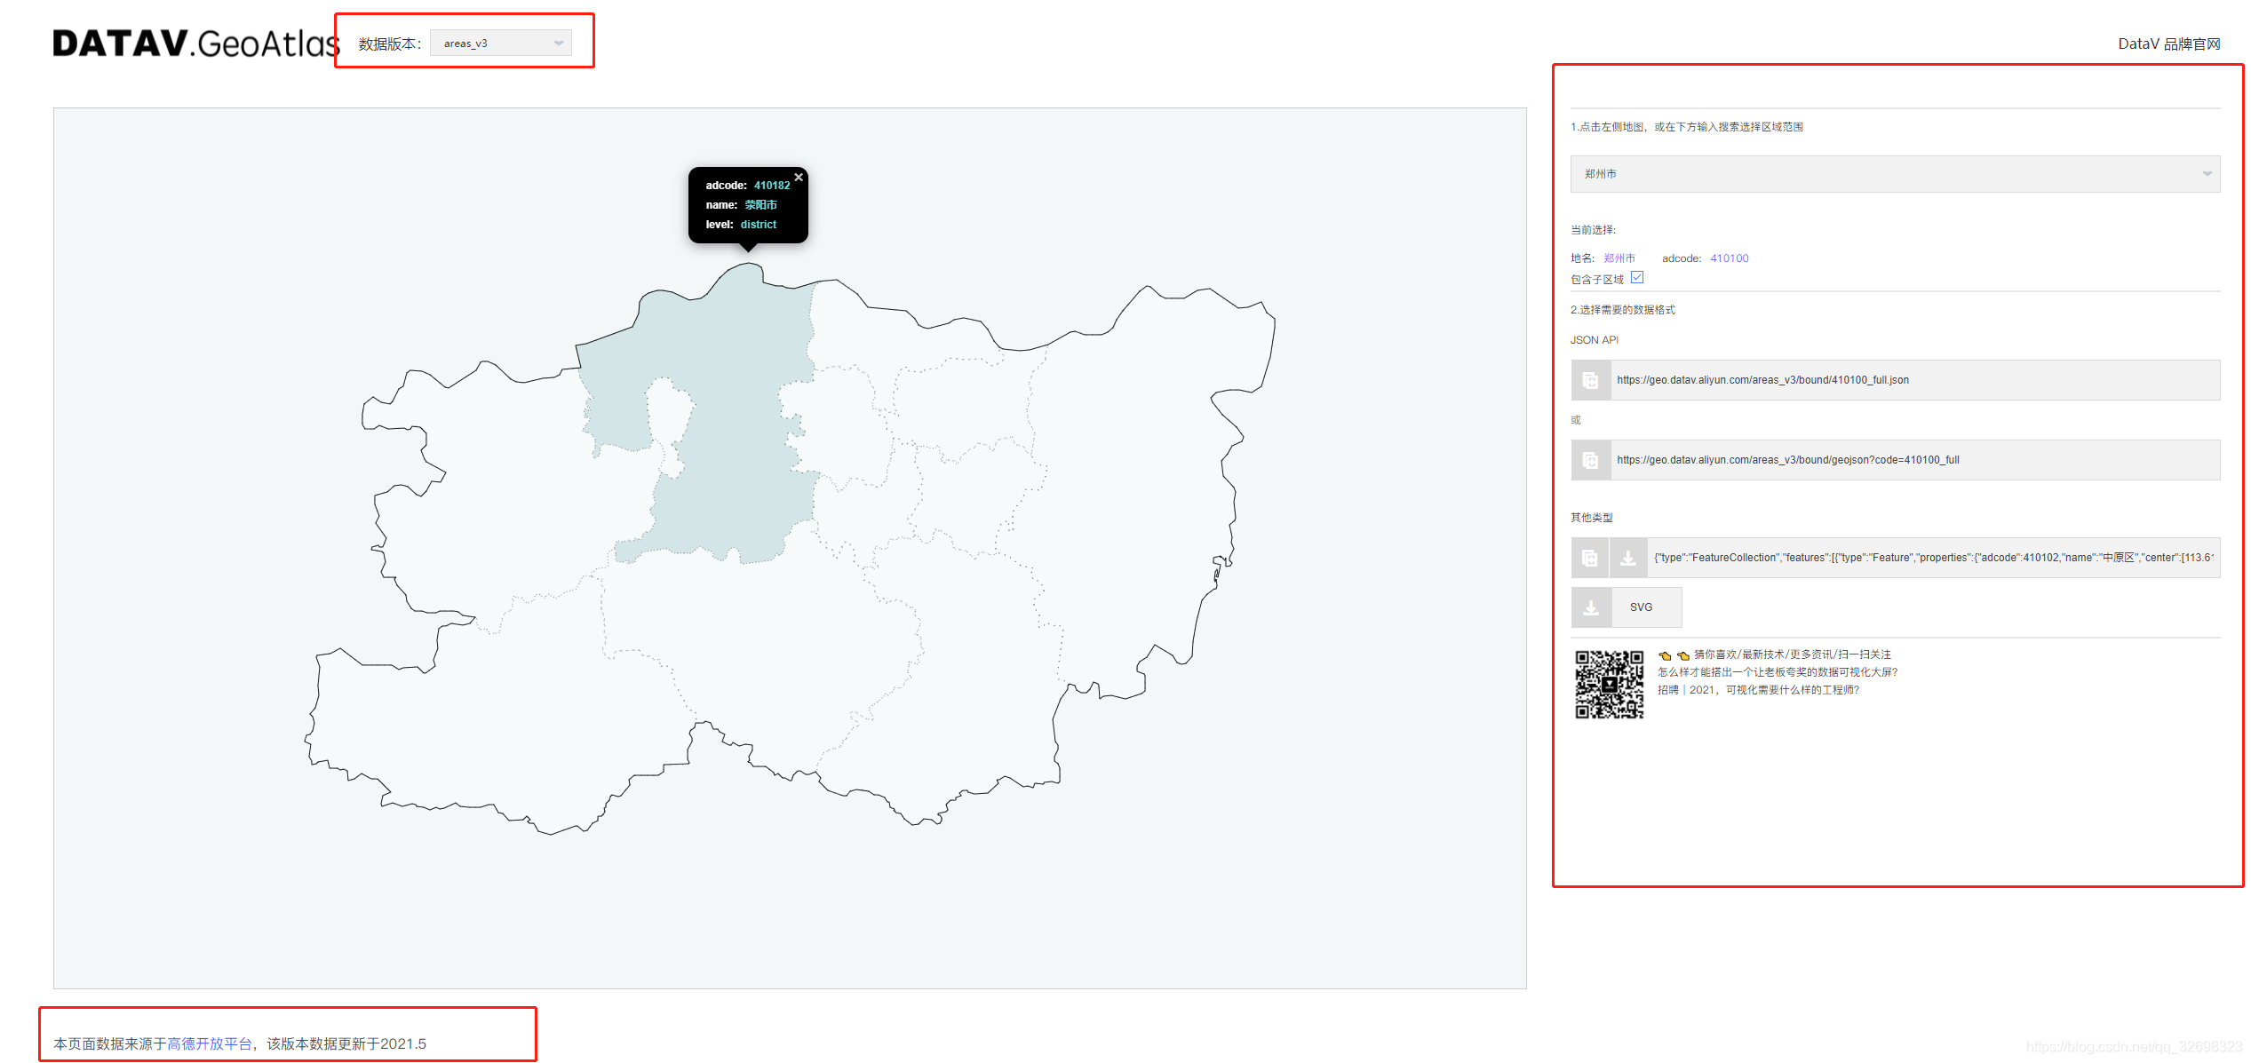Click the 410100 adcode value

point(1729,258)
